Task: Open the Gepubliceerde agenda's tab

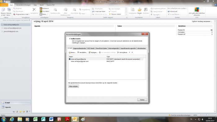Action: coord(128,48)
